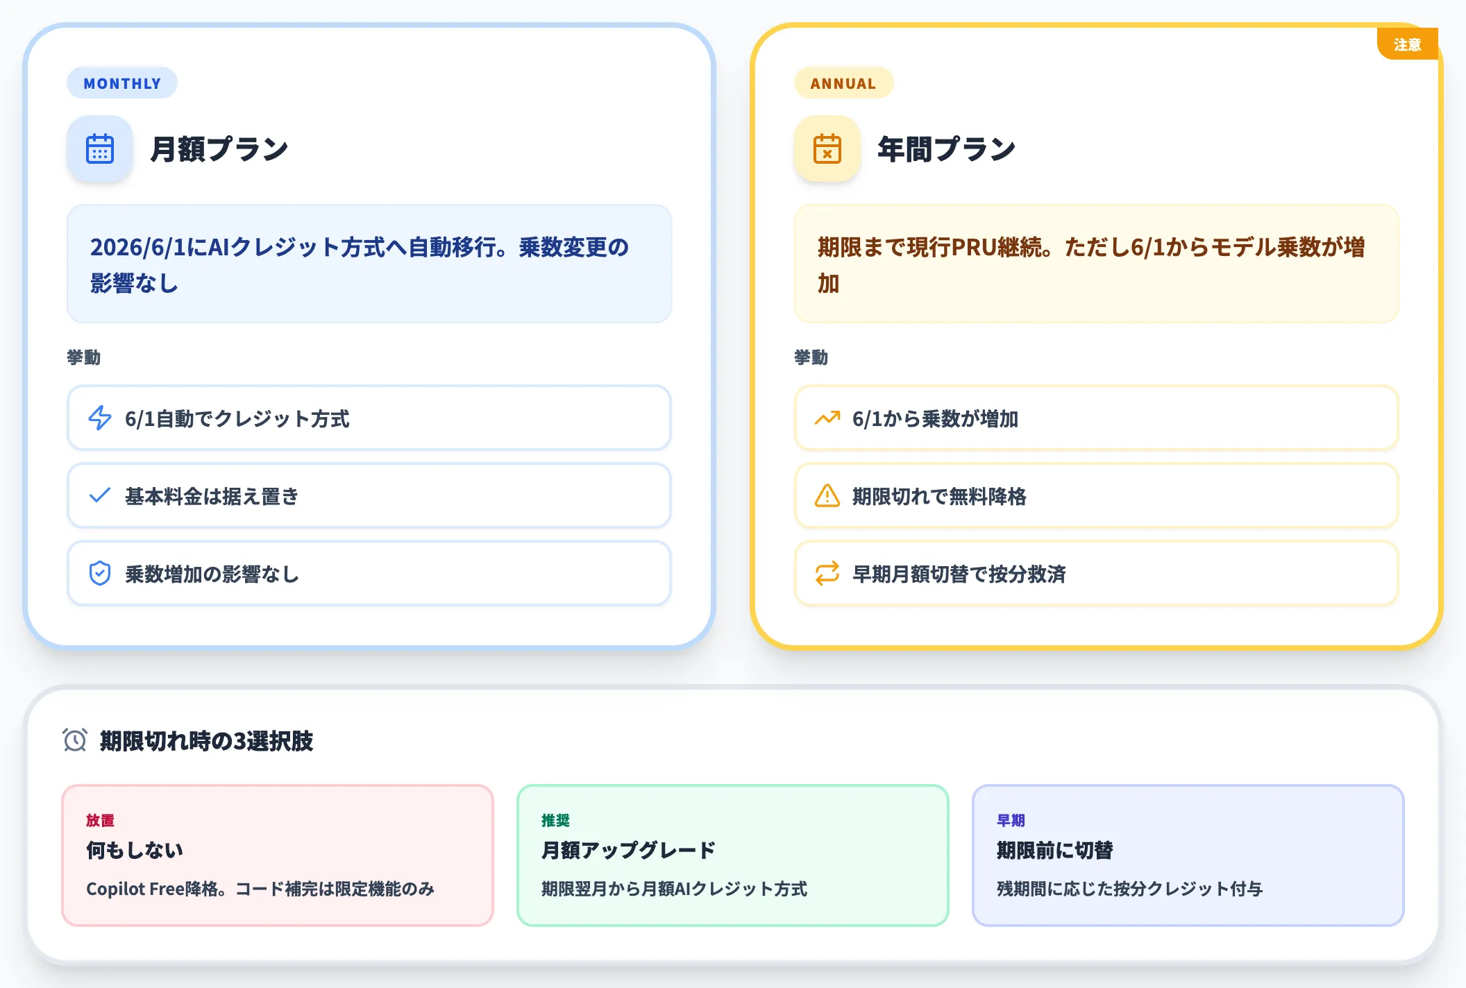Click the 何もしない option card
The image size is (1466, 988).
[x=277, y=855]
